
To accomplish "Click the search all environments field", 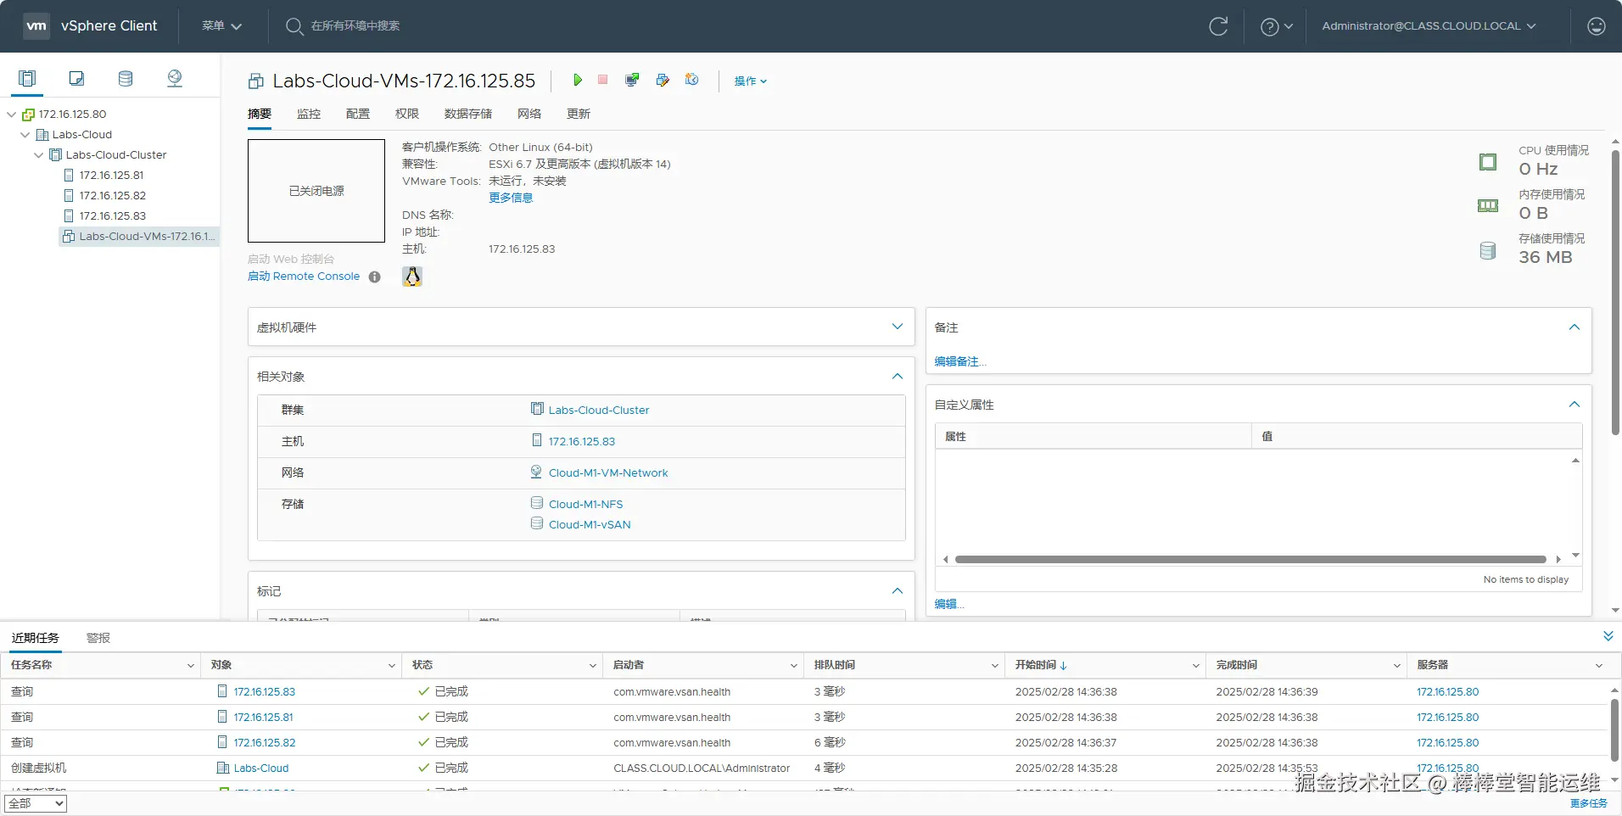I will coord(355,26).
